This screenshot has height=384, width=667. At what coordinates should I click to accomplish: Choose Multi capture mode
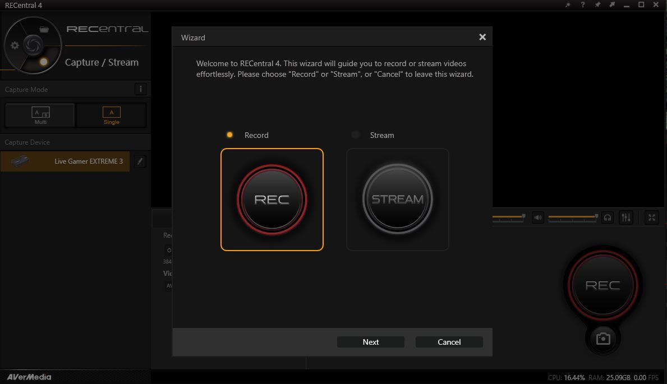click(40, 115)
